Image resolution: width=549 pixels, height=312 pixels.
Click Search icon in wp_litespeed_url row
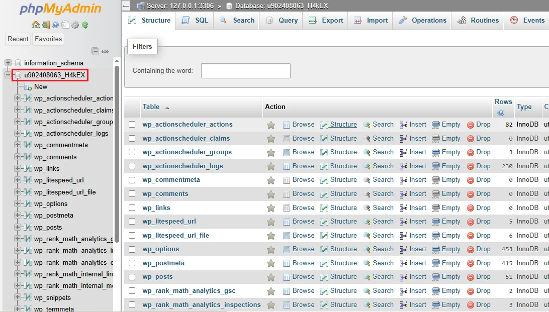pyautogui.click(x=367, y=222)
